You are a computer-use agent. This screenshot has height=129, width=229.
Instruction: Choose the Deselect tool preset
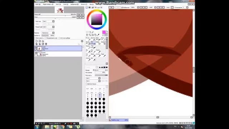tap(103, 43)
